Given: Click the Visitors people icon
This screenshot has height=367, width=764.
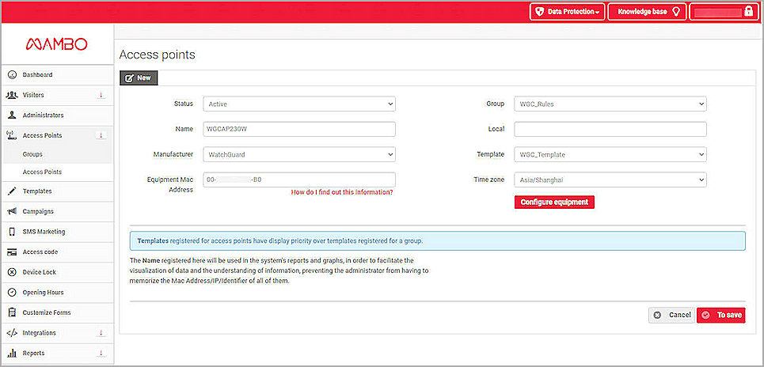Looking at the screenshot, I should tap(12, 95).
